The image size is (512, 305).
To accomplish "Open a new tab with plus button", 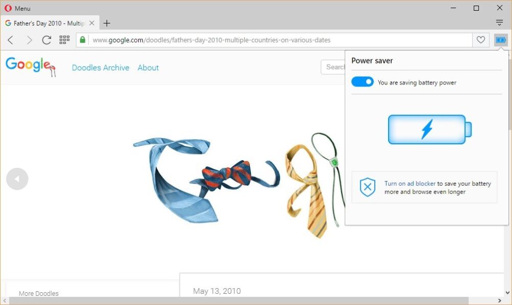I will (x=107, y=23).
